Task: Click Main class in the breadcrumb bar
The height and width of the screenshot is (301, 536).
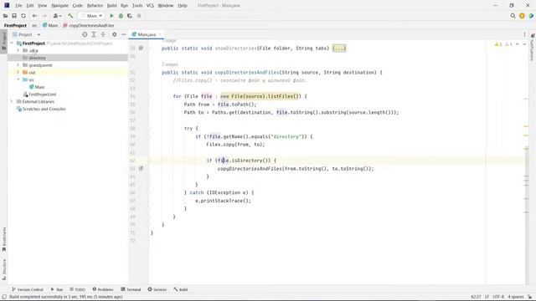Action: tap(50, 26)
